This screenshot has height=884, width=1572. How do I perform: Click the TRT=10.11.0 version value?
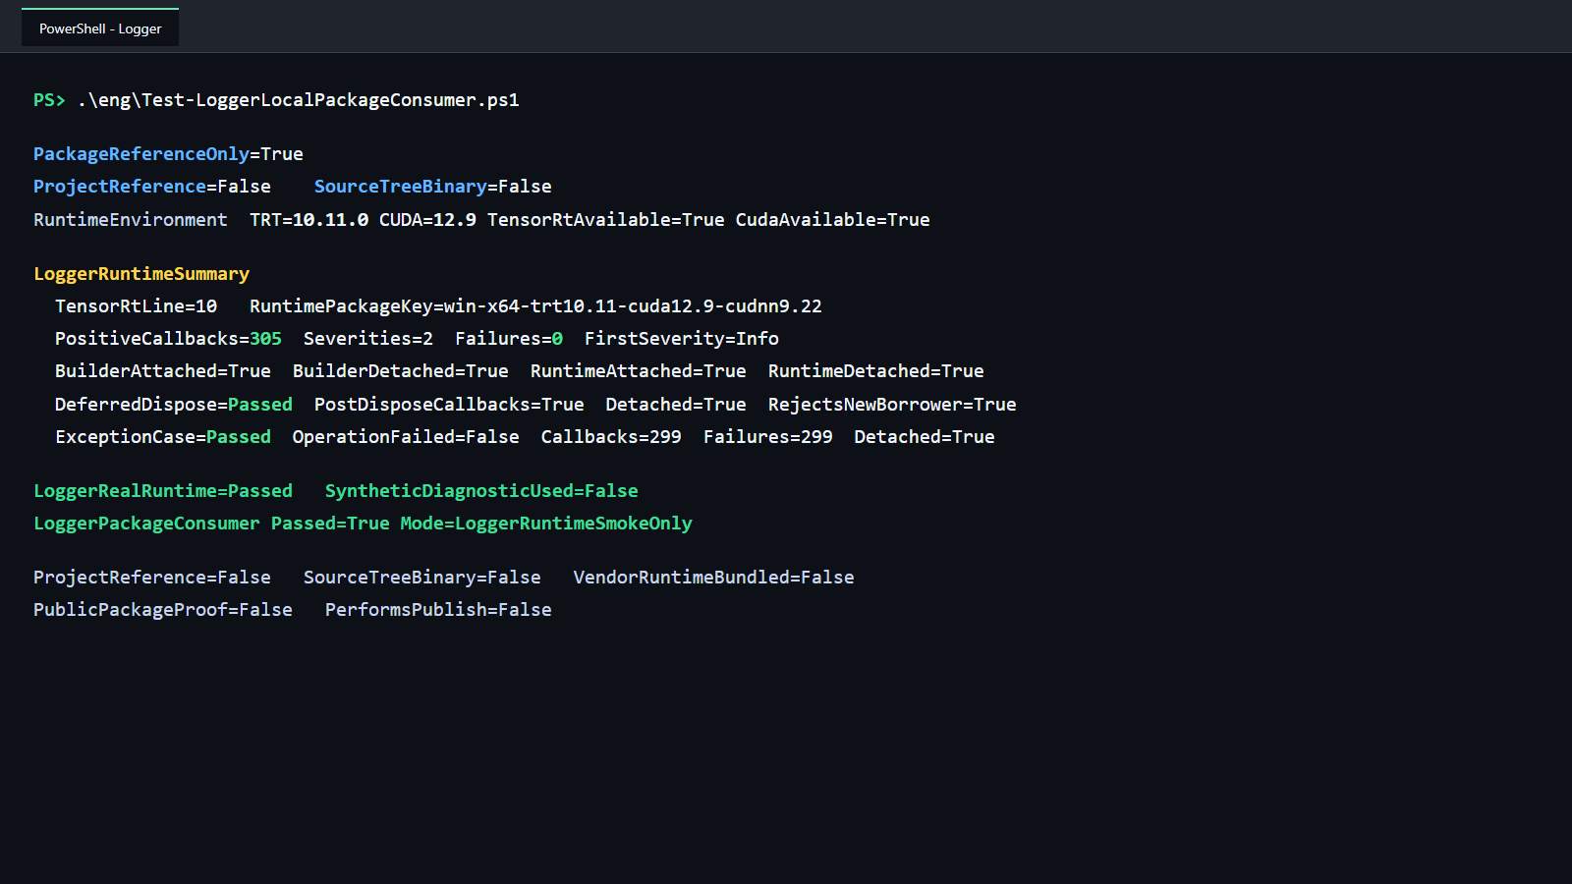pyautogui.click(x=309, y=220)
